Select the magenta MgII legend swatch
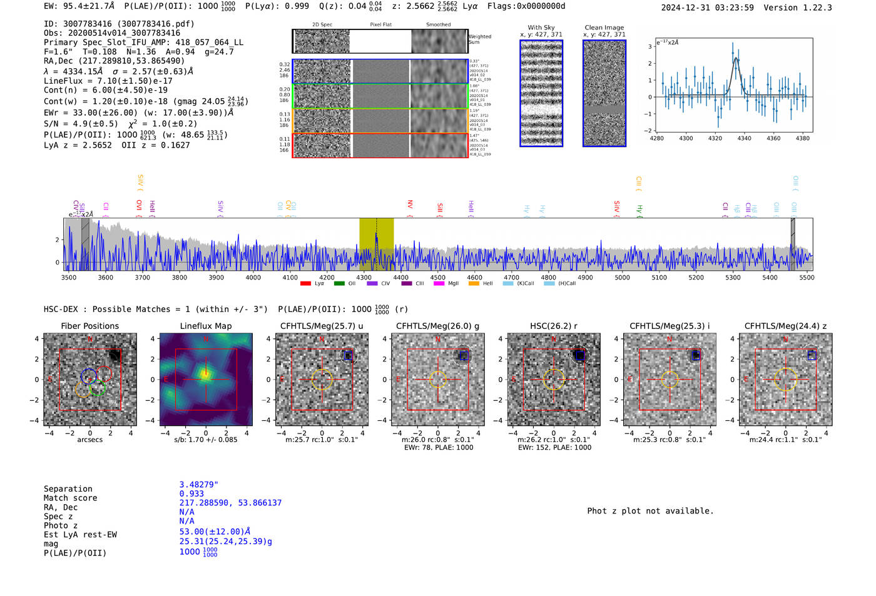This screenshot has height=596, width=876. pos(439,283)
